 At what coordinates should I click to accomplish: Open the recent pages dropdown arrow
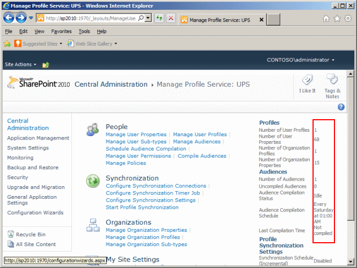(31, 18)
